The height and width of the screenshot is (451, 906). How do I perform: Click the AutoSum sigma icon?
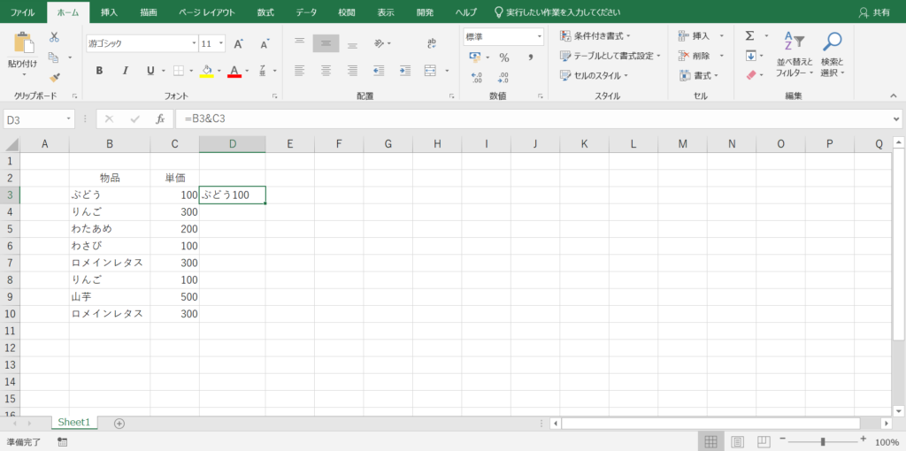click(x=749, y=35)
